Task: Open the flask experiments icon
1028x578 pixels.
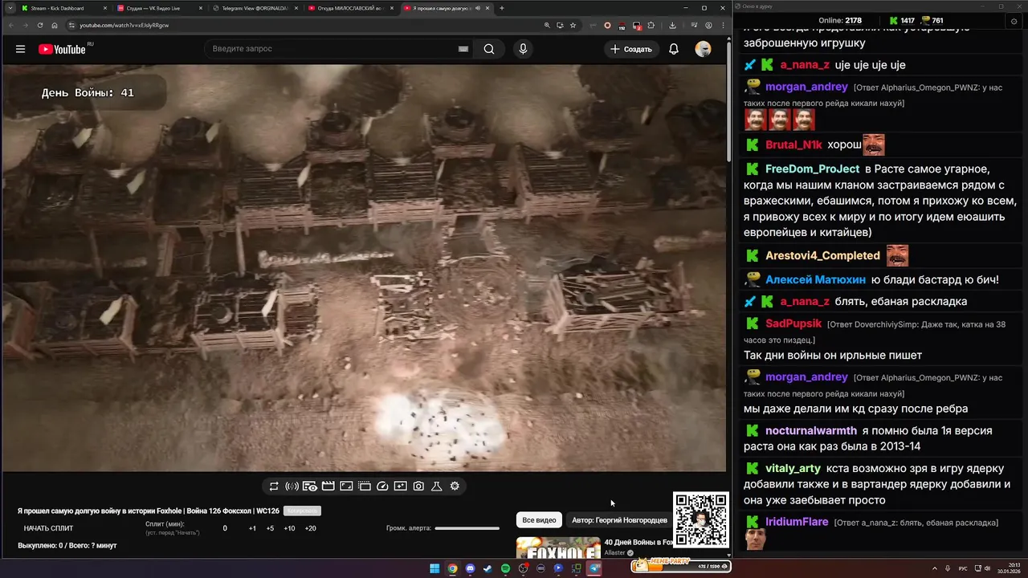Action: point(437,486)
